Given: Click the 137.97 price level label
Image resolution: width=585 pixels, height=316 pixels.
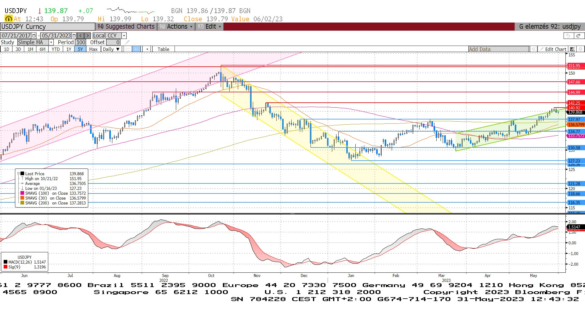Looking at the screenshot, I should (576, 119).
